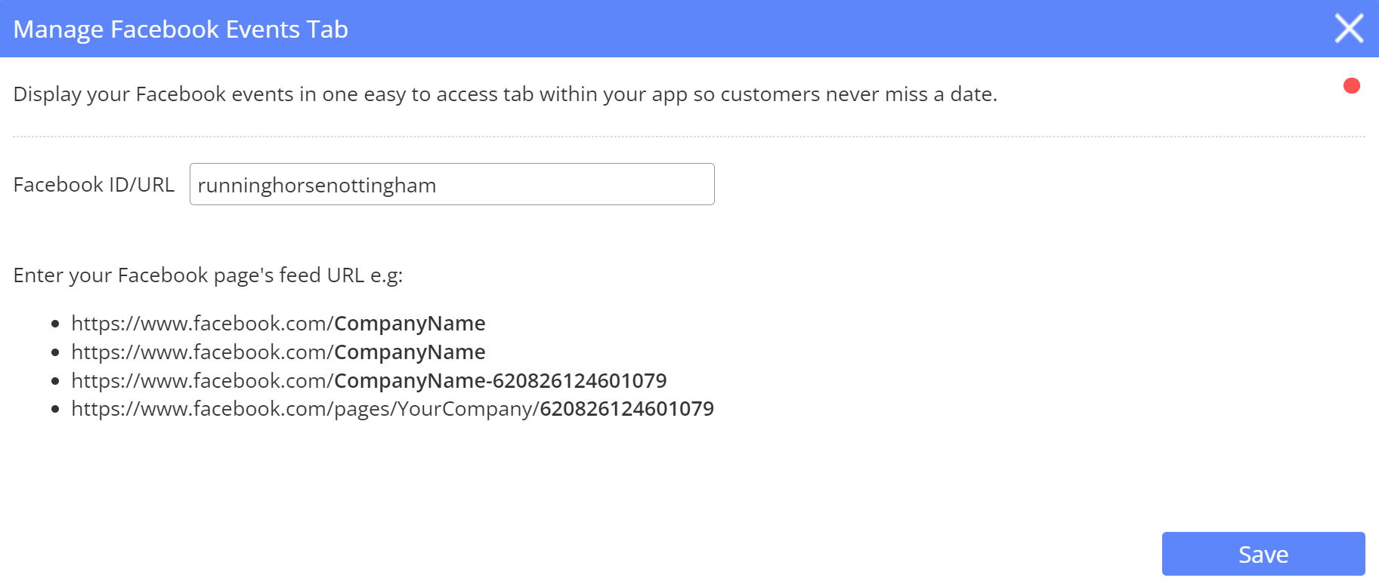Click the "Manage Facebook Events Tab" title
The width and height of the screenshot is (1379, 587).
click(181, 29)
